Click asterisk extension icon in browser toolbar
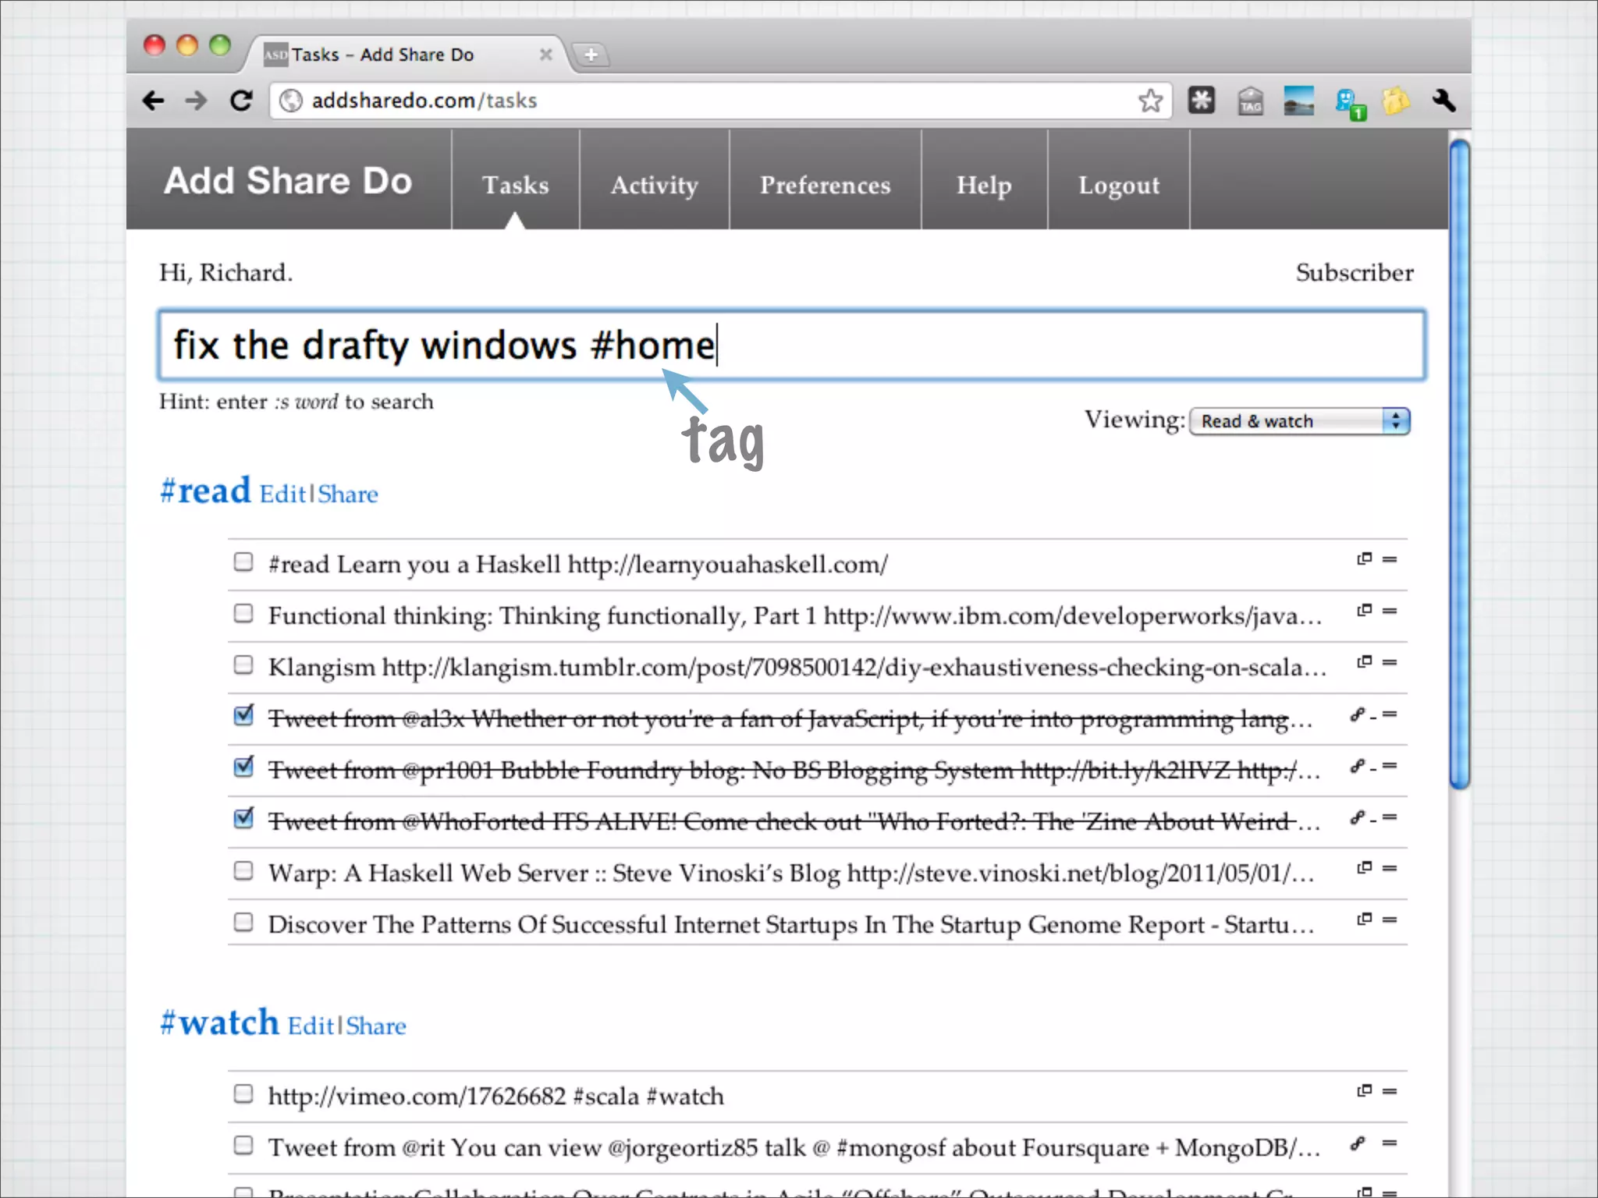Screen dimensions: 1598x1198 coord(1201,101)
